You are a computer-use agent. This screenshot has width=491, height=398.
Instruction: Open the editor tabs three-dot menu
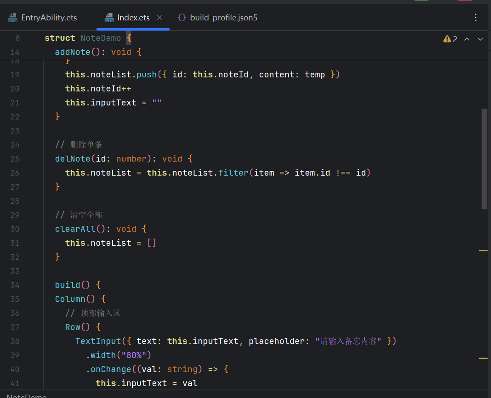click(x=475, y=17)
